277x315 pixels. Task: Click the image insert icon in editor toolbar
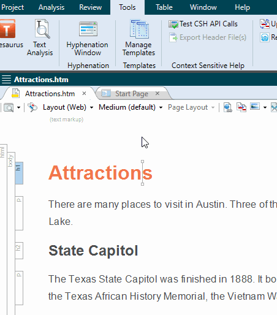point(255,107)
